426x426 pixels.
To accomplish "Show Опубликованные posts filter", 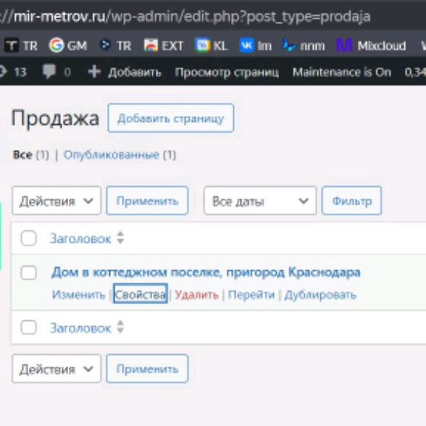I will coord(111,155).
